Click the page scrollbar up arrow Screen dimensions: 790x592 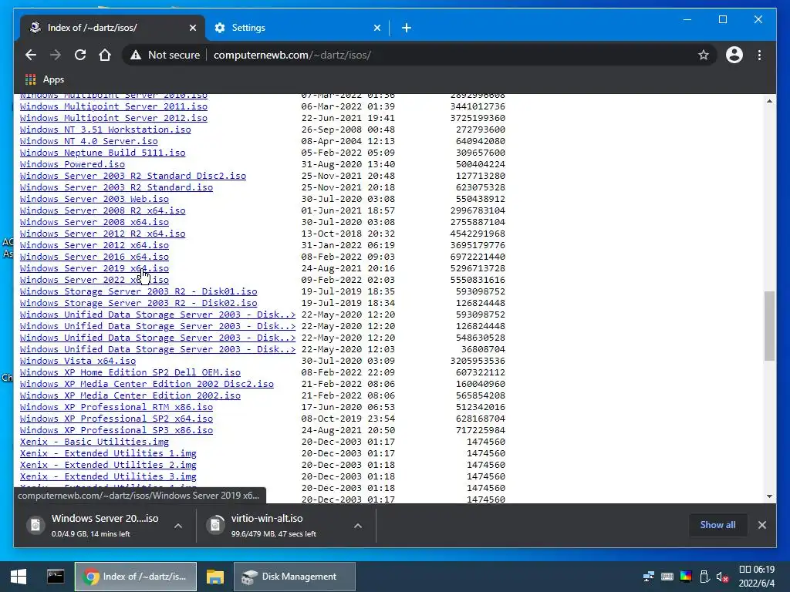pos(769,101)
